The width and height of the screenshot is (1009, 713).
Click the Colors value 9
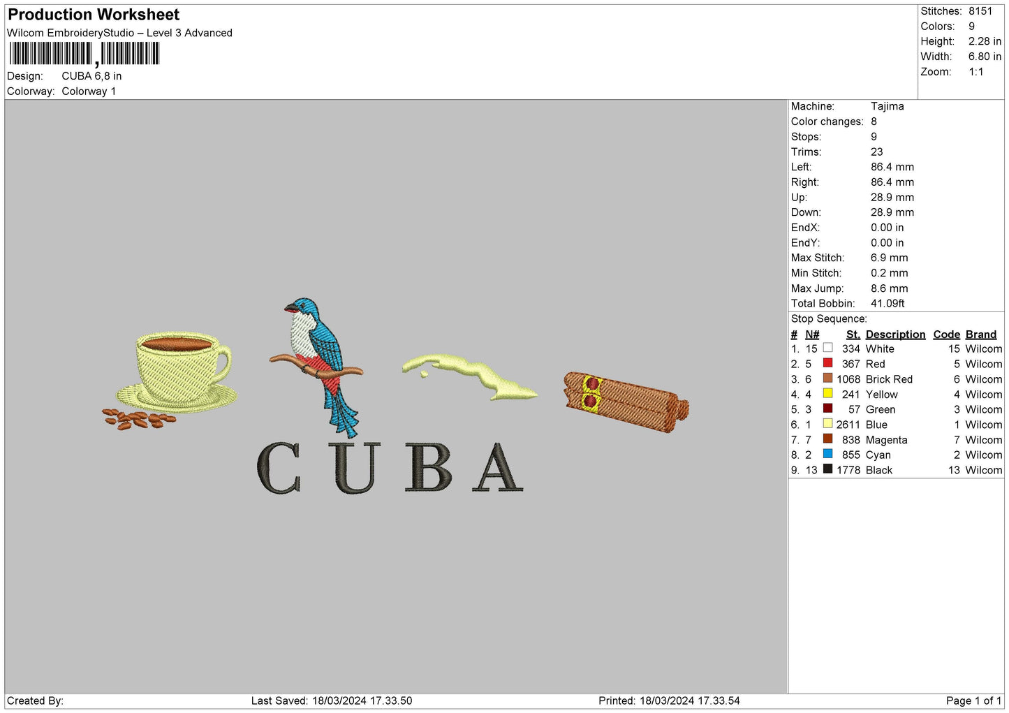[x=971, y=27]
